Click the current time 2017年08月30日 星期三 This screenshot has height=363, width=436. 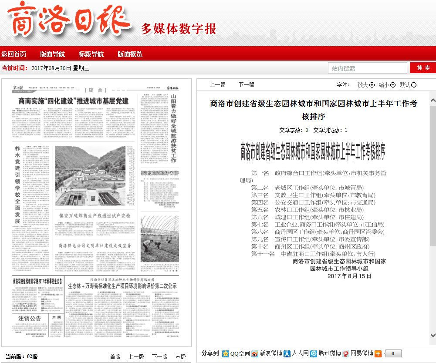coord(61,68)
